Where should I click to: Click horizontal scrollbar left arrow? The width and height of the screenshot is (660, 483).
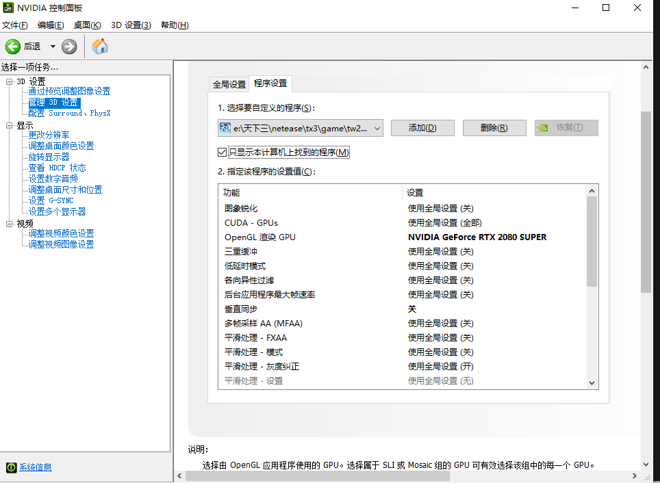(179, 476)
